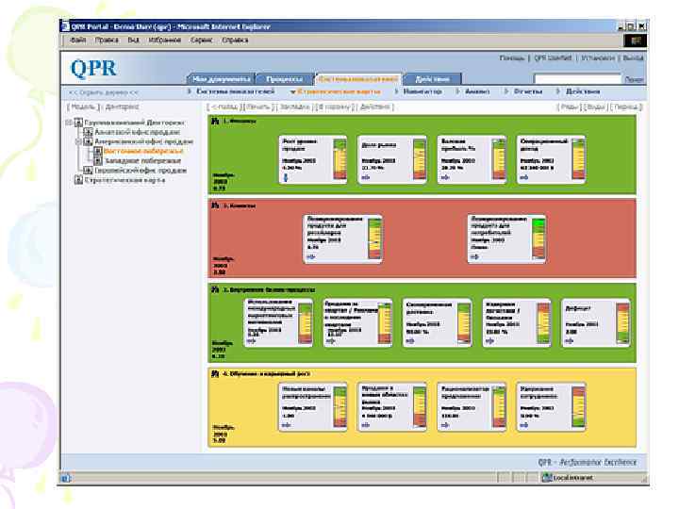Click the gauge in Доля рынка card
The height and width of the screenshot is (509, 679).
pyautogui.click(x=420, y=159)
